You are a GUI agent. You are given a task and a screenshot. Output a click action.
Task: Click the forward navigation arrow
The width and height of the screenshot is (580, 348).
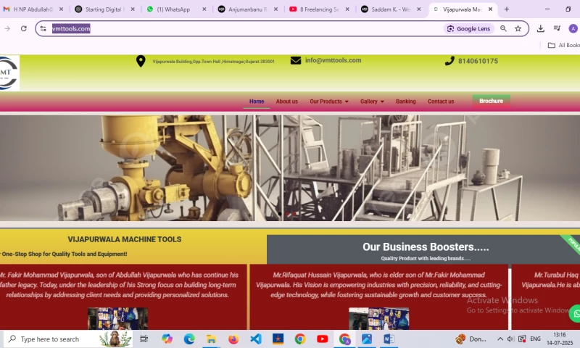pos(7,28)
